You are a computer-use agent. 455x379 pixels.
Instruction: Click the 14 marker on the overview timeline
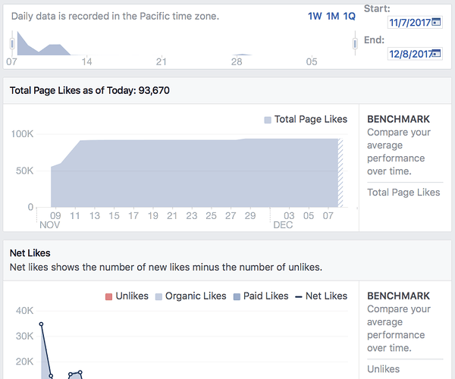click(86, 61)
